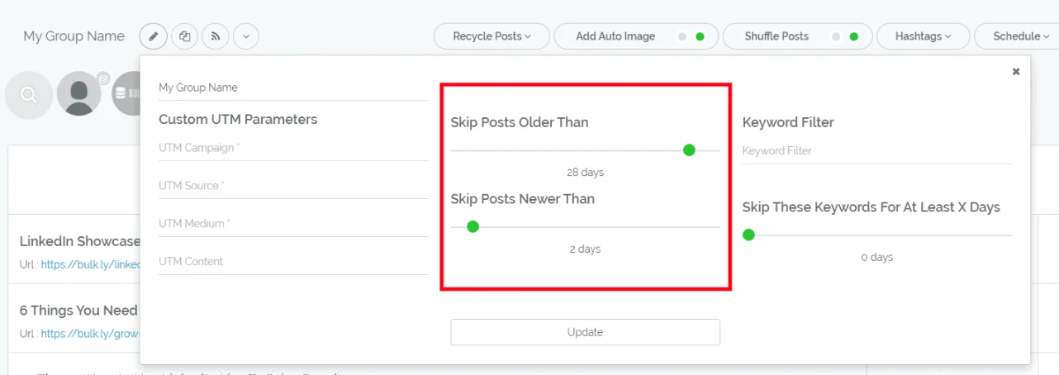Select the user profile avatar
The height and width of the screenshot is (375, 1059).
click(79, 94)
